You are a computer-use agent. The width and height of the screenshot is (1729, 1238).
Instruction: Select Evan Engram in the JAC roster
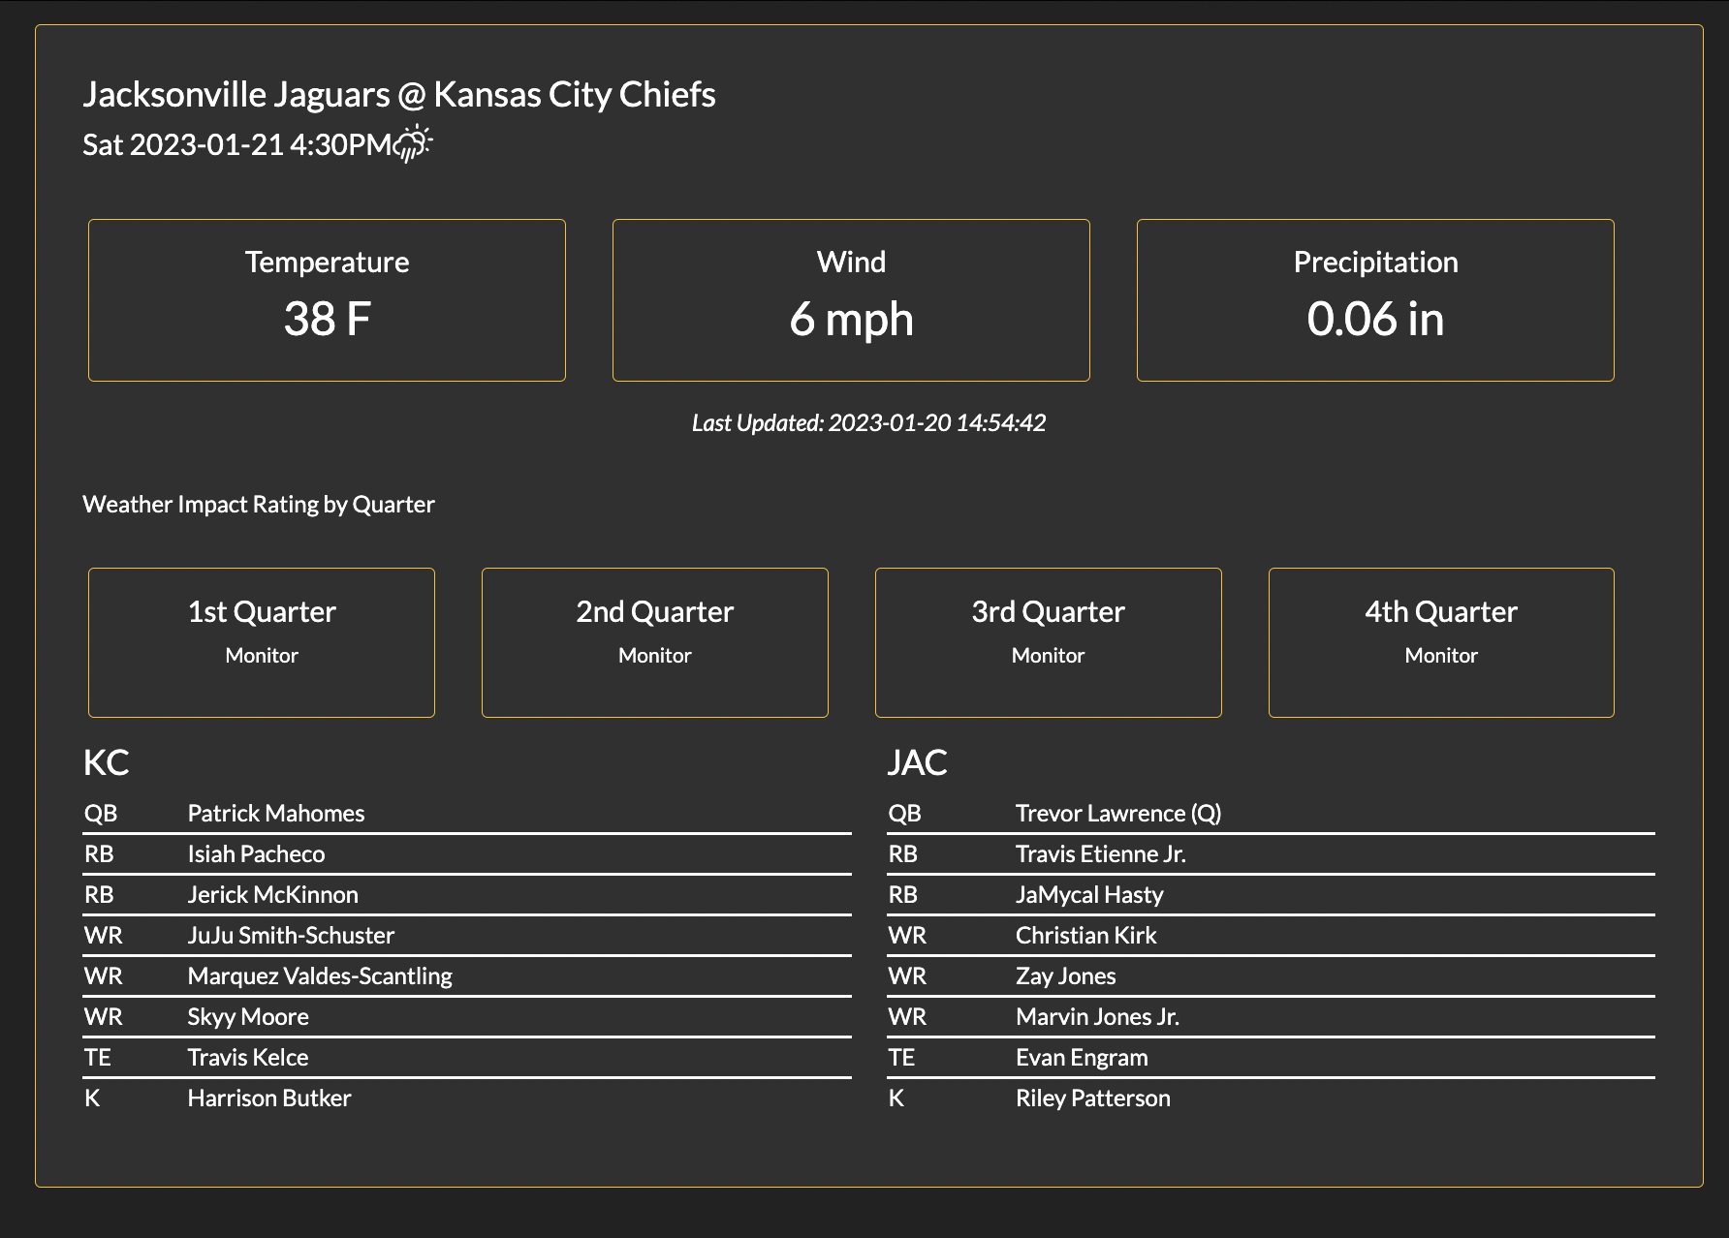tap(1082, 1057)
